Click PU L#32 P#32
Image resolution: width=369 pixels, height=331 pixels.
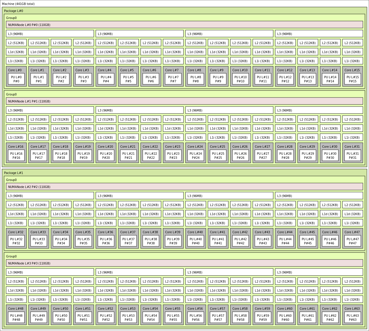(x=16, y=241)
